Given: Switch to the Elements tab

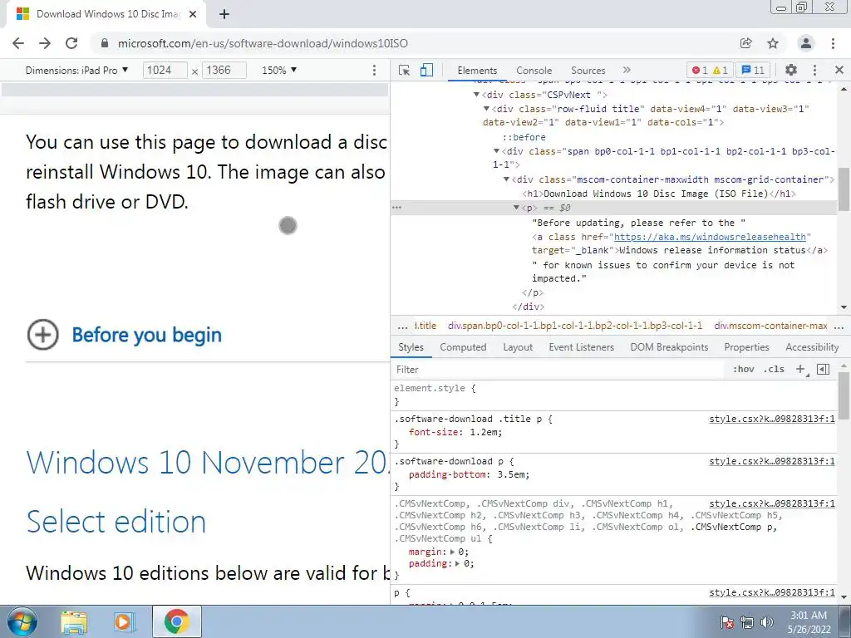Looking at the screenshot, I should [x=477, y=71].
